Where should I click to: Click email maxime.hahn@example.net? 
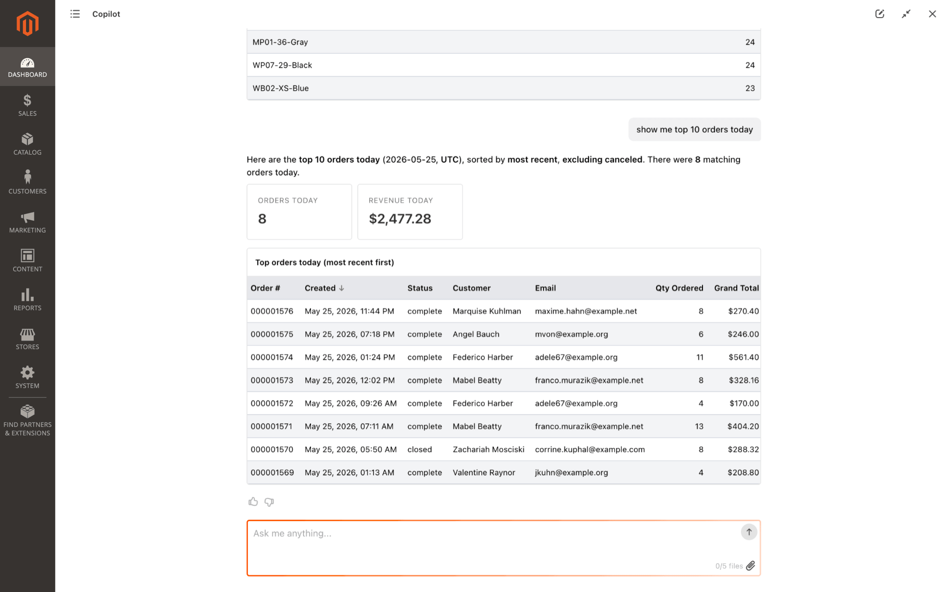click(x=586, y=311)
